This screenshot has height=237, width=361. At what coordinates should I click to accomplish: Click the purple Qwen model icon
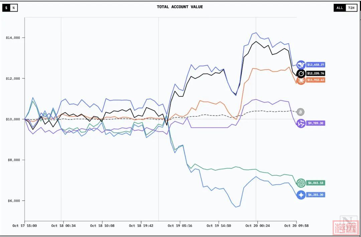pos(301,123)
